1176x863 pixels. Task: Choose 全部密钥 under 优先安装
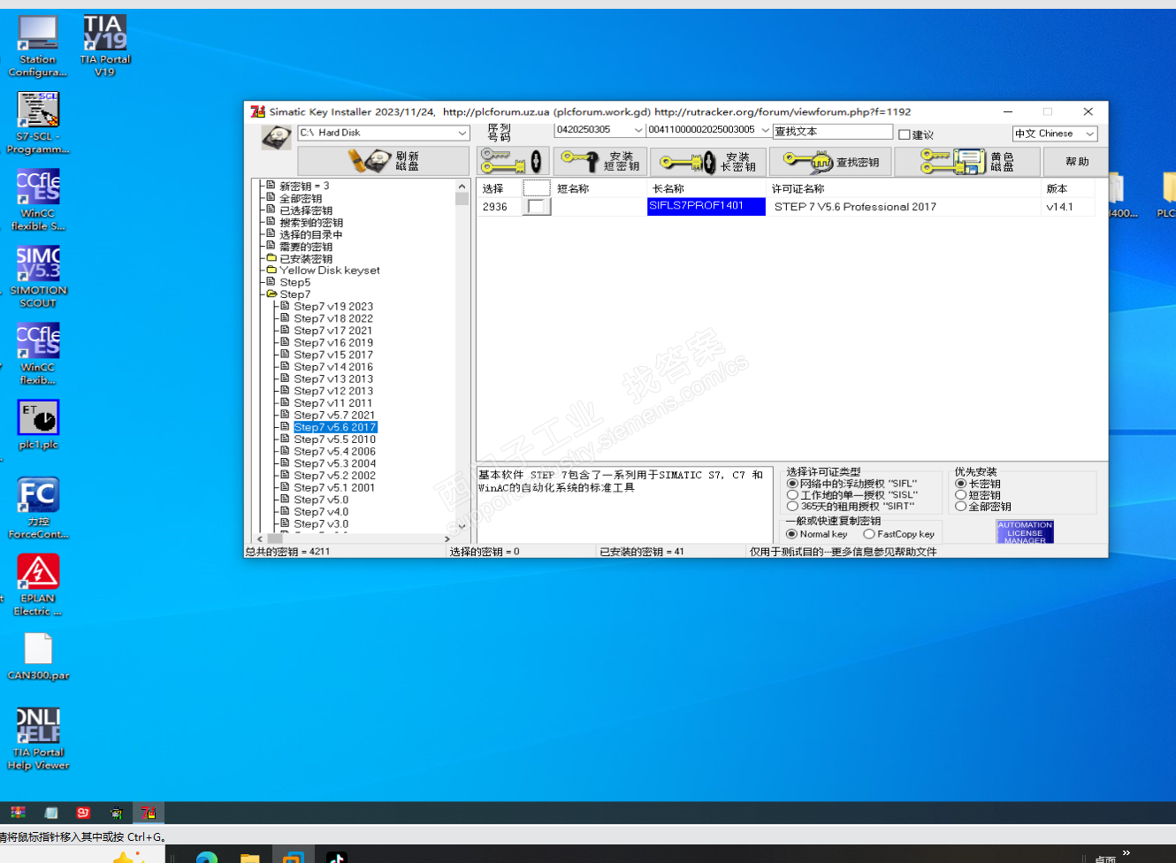(x=960, y=507)
